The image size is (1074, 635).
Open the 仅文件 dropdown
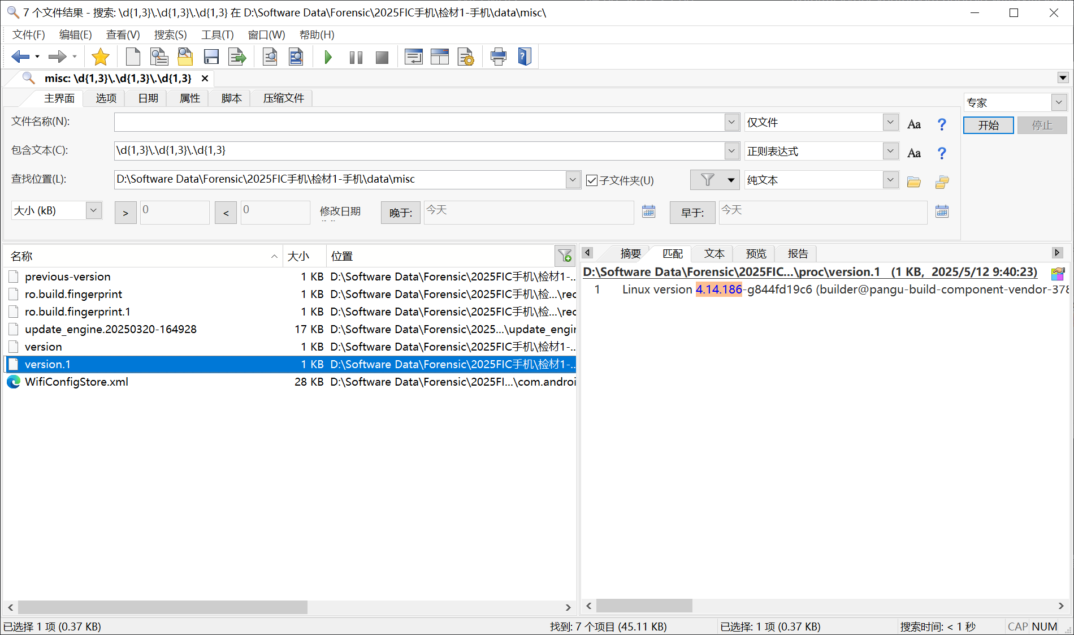pos(890,122)
